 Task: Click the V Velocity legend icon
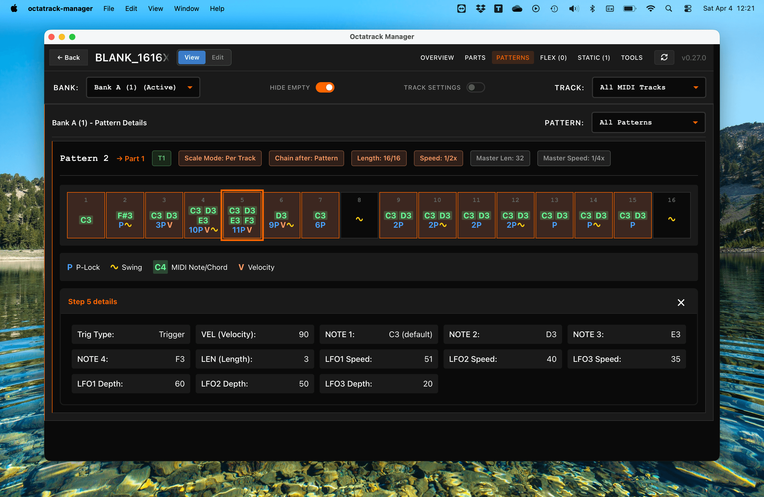click(241, 267)
